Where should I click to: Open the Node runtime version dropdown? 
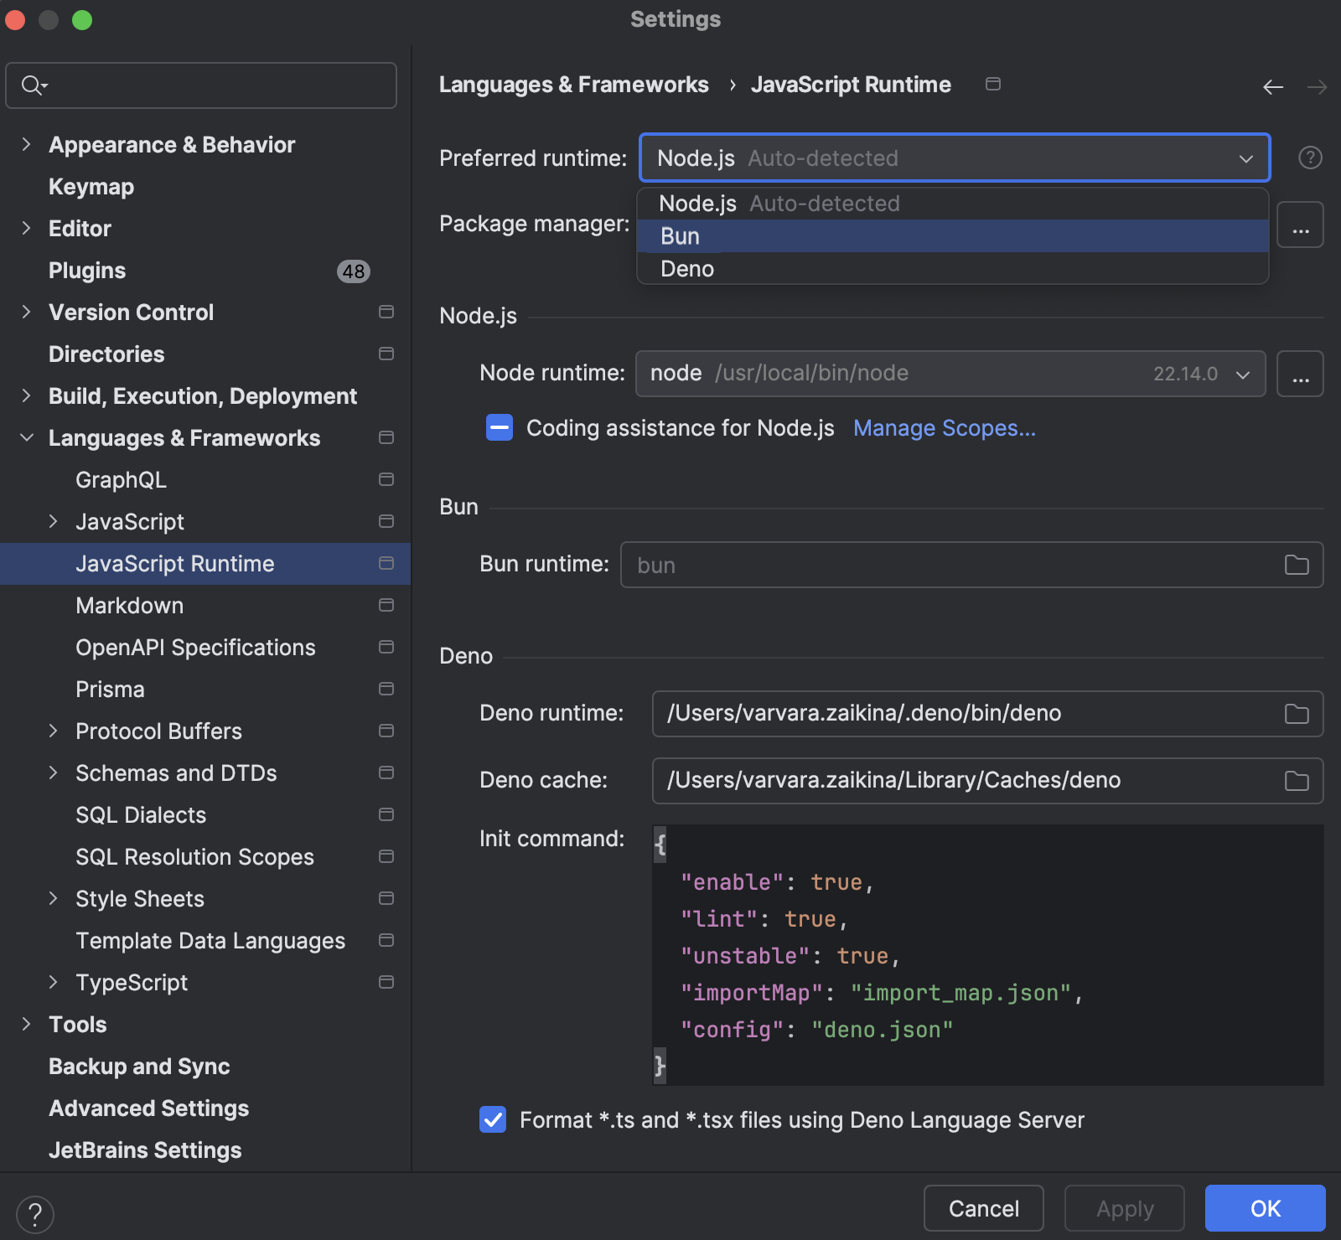tap(1243, 374)
